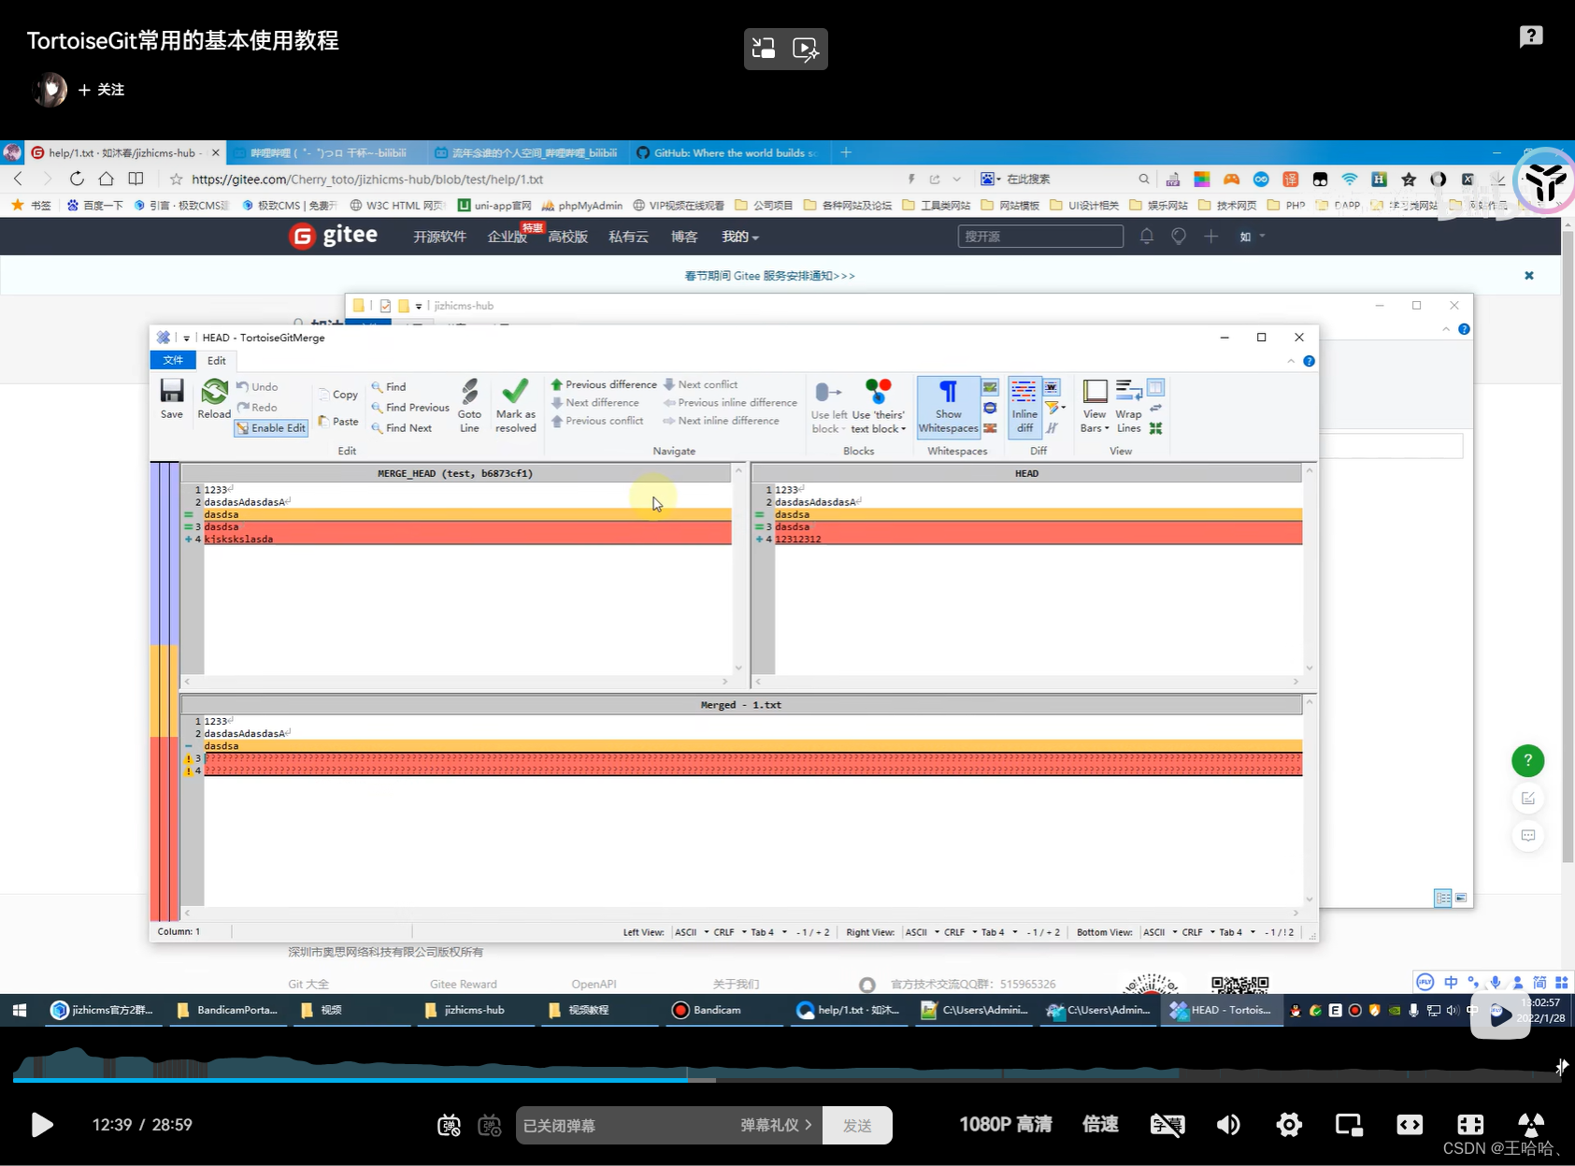Screen dimensions: 1575x1166
Task: Click the gitee logo
Action: [334, 236]
